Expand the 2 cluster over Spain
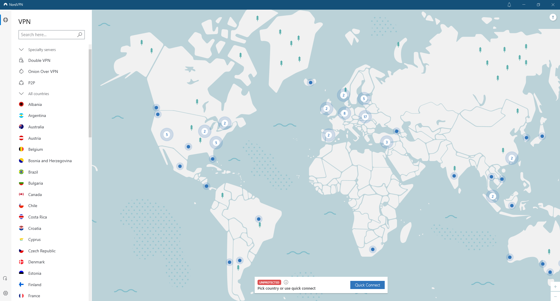 pyautogui.click(x=329, y=135)
